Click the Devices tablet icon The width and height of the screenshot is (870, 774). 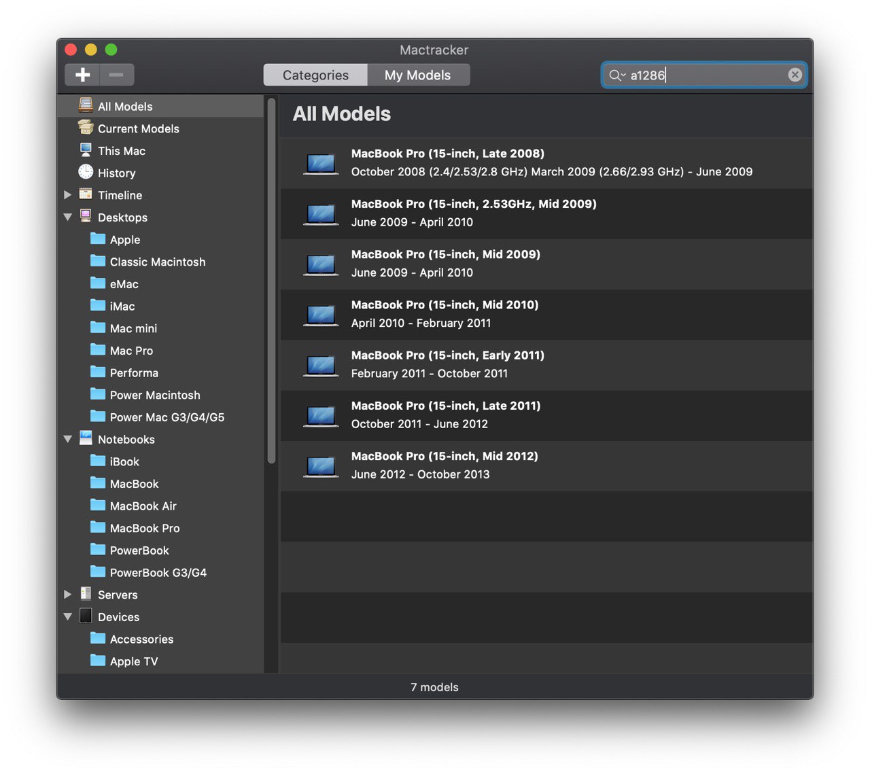tap(86, 616)
